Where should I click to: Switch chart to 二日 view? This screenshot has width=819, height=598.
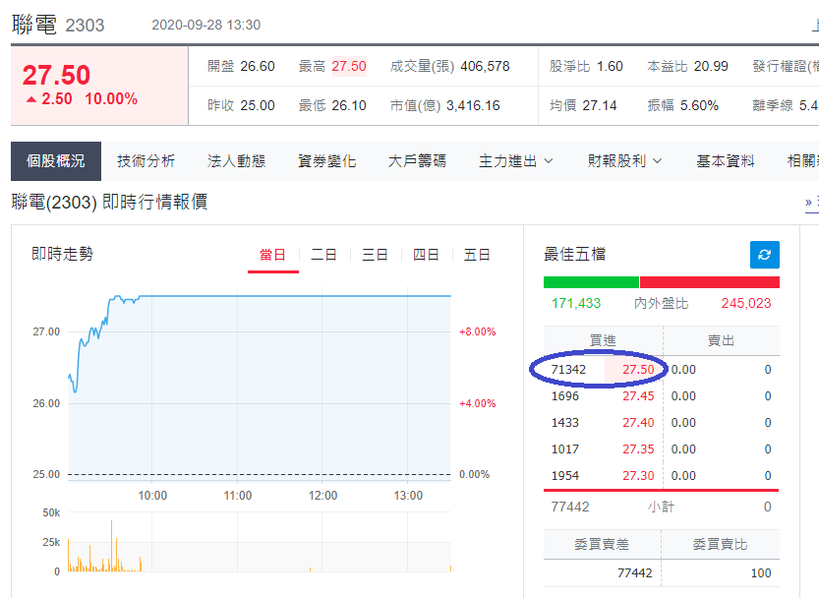[x=323, y=255]
